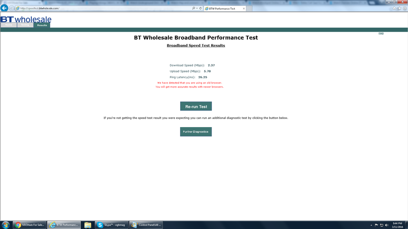Open the volume speaker tray icon
The image size is (408, 229).
pyautogui.click(x=387, y=225)
